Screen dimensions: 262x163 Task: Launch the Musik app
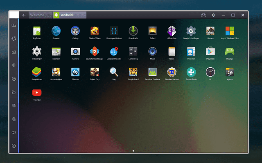coord(153,51)
